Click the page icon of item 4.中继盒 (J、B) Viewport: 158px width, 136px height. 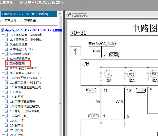coord(6,49)
